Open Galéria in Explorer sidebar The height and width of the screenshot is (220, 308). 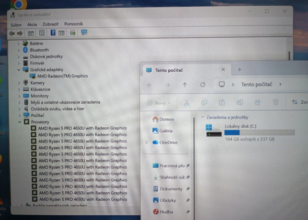click(x=163, y=131)
